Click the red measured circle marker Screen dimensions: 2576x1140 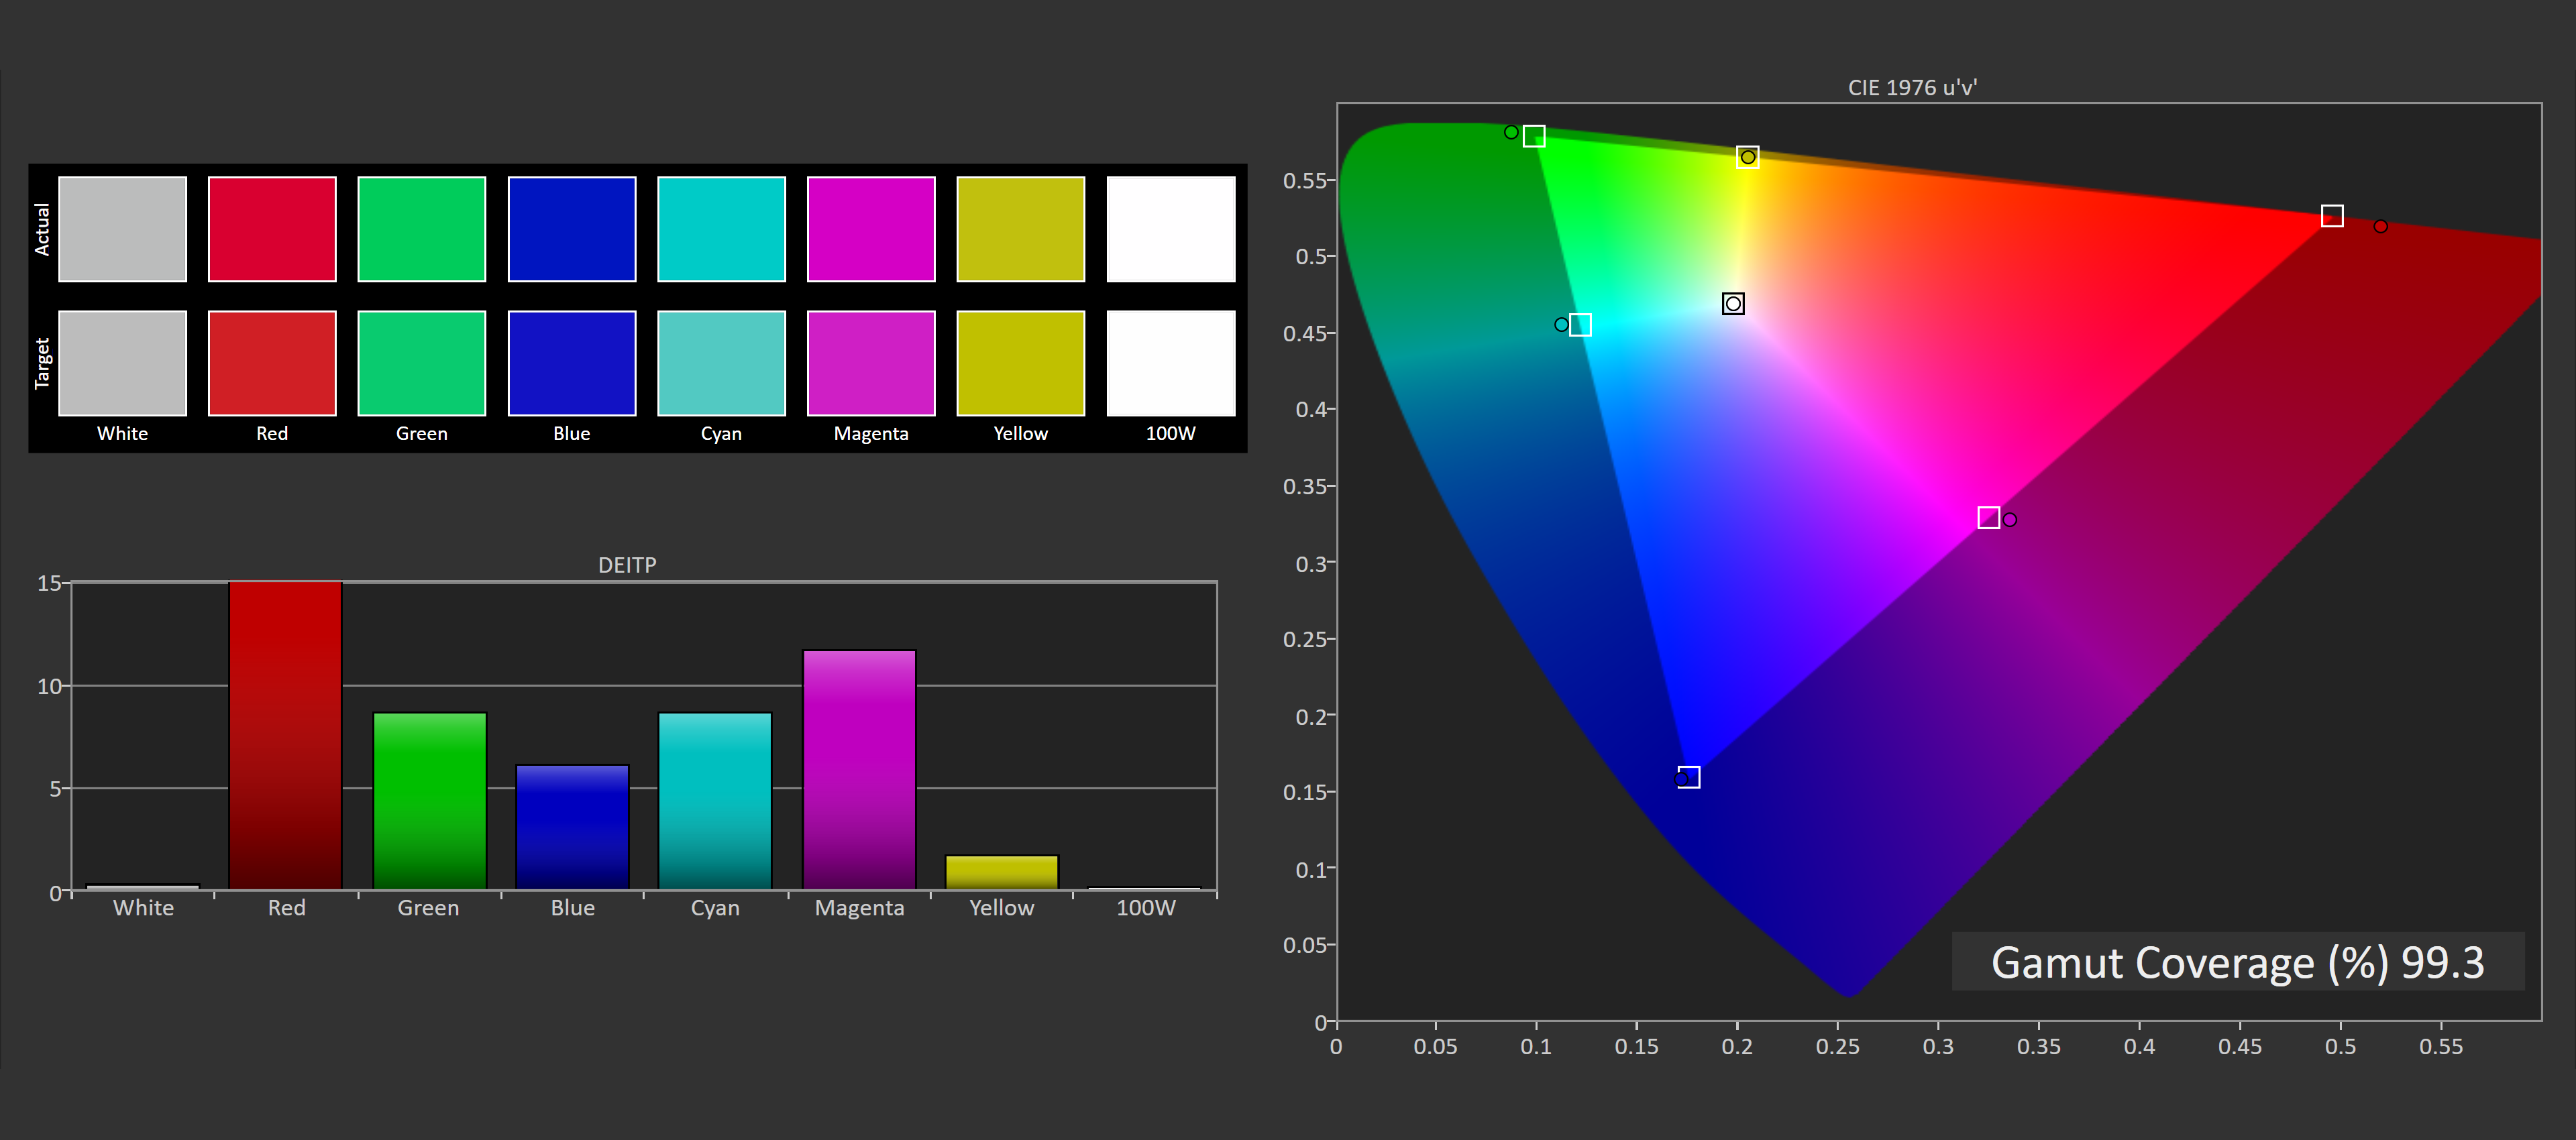coord(2381,227)
